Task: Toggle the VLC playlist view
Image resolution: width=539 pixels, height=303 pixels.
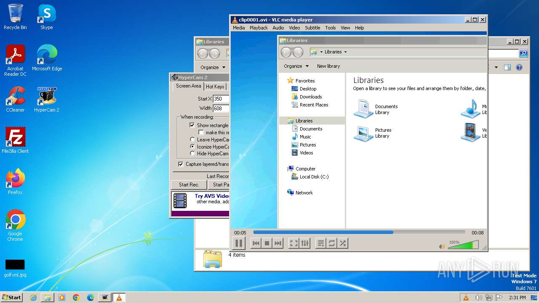Action: click(x=321, y=243)
